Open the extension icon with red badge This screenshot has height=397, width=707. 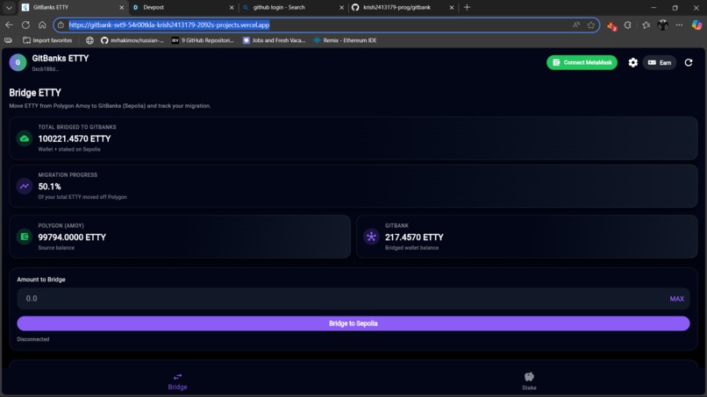(611, 25)
